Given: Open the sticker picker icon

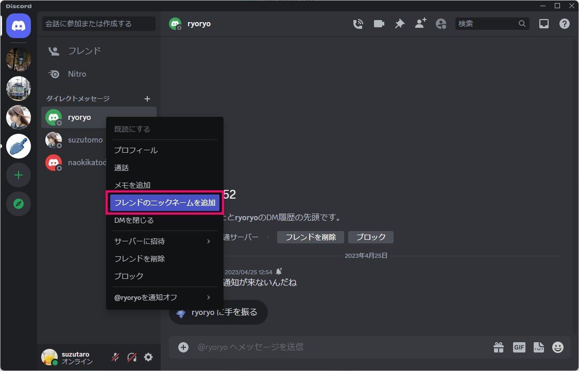Looking at the screenshot, I should coord(539,347).
